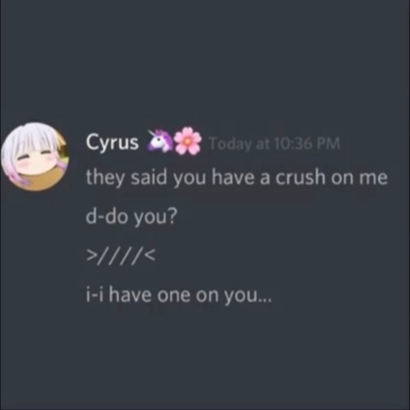Open Cyrus's anime profile avatar
Image resolution: width=410 pixels, height=410 pixels.
coord(34,157)
